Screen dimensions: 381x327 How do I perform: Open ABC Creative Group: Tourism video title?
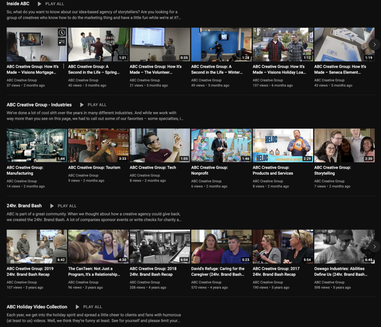tap(94, 167)
